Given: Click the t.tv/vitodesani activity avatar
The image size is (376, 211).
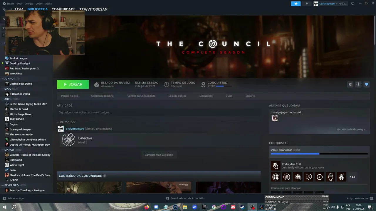Looking at the screenshot, I should 61,129.
